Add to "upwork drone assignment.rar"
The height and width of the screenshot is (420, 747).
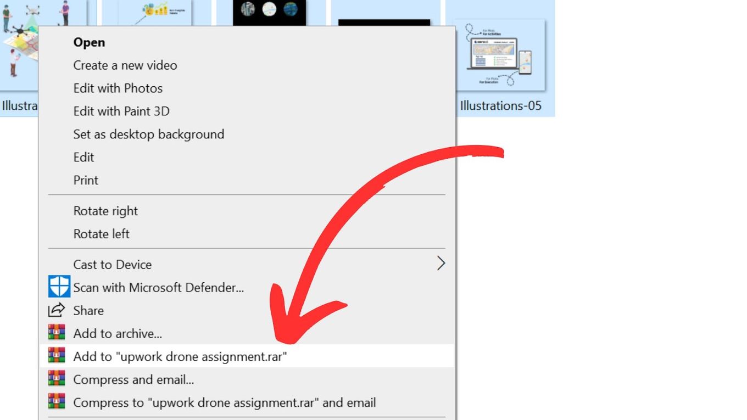(247, 356)
